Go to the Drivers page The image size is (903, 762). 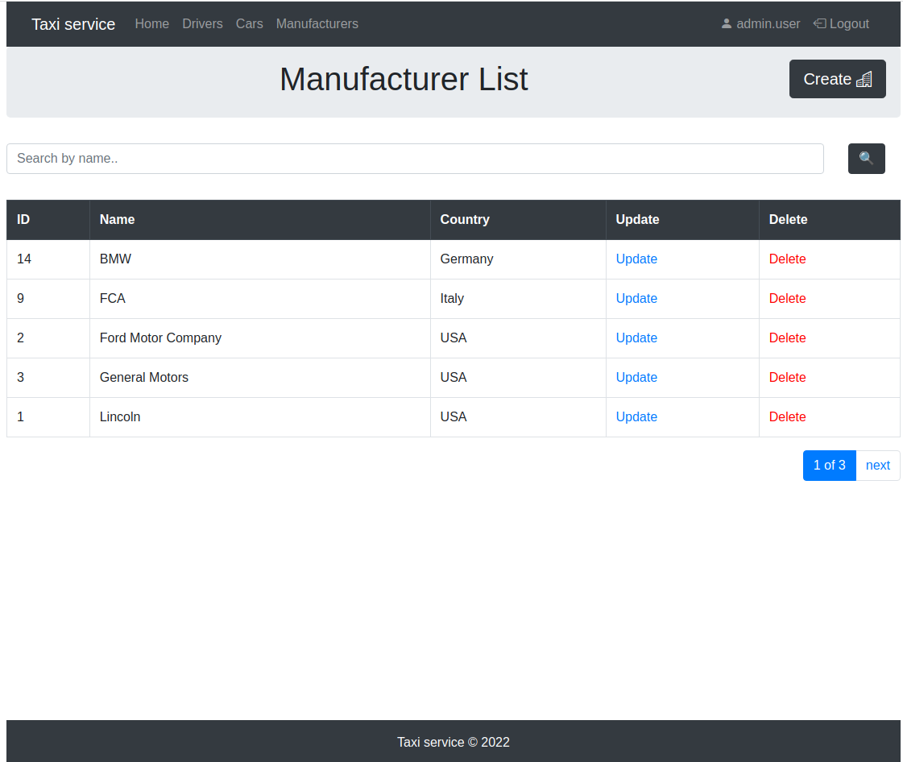tap(202, 23)
